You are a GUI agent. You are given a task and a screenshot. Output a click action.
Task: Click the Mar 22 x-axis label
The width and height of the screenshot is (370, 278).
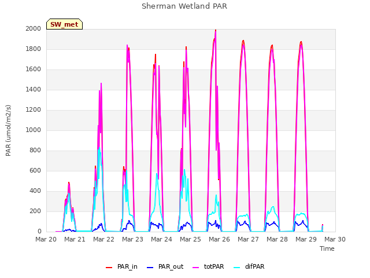(x=104, y=239)
